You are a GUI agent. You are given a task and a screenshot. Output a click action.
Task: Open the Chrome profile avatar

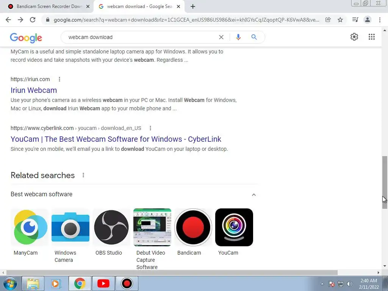368,20
